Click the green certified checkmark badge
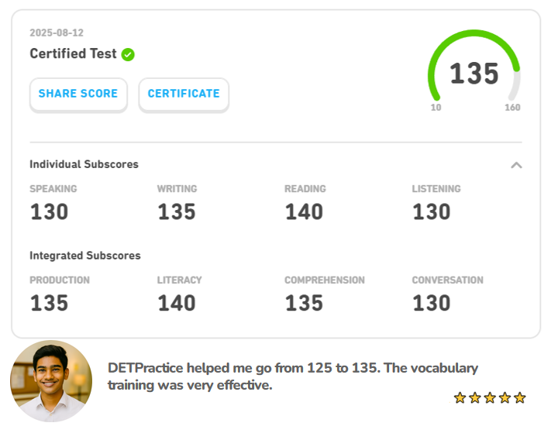 tap(128, 54)
